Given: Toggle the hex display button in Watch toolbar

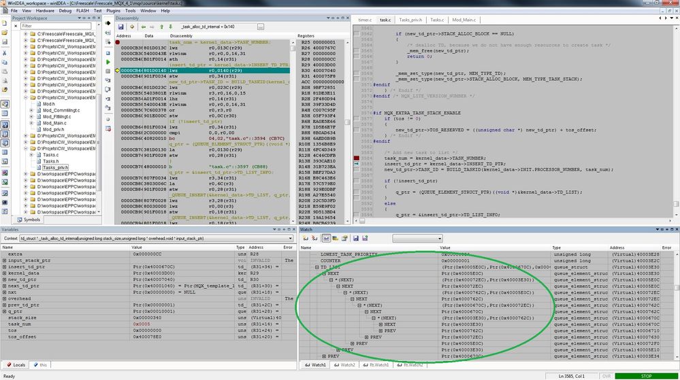Looking at the screenshot, I should pyautogui.click(x=326, y=239).
